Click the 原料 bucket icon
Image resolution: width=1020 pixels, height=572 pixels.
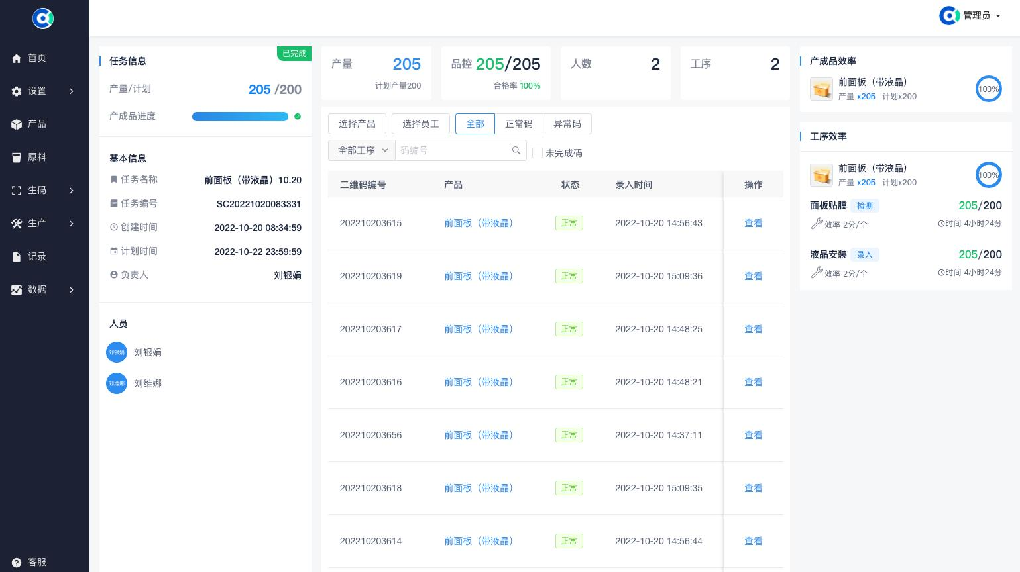click(17, 158)
